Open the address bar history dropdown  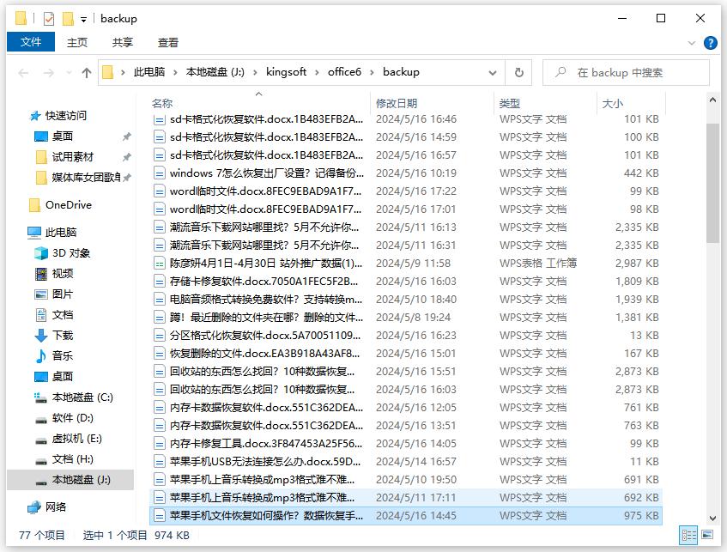(495, 73)
